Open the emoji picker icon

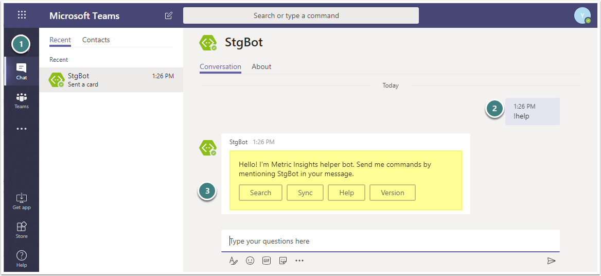tap(250, 261)
